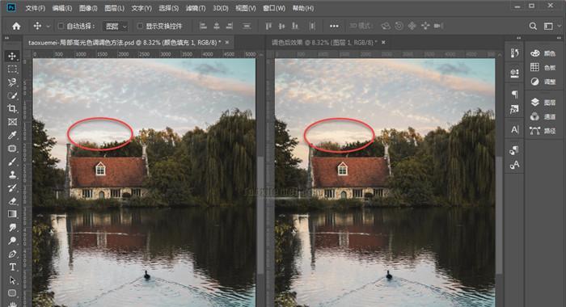Open the 图层(L) menu
Image resolution: width=566 pixels, height=307 pixels.
(114, 8)
